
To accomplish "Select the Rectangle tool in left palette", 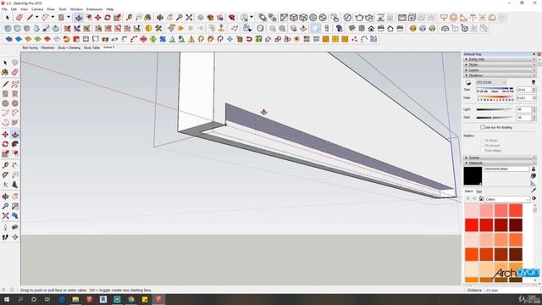I will tap(5, 94).
